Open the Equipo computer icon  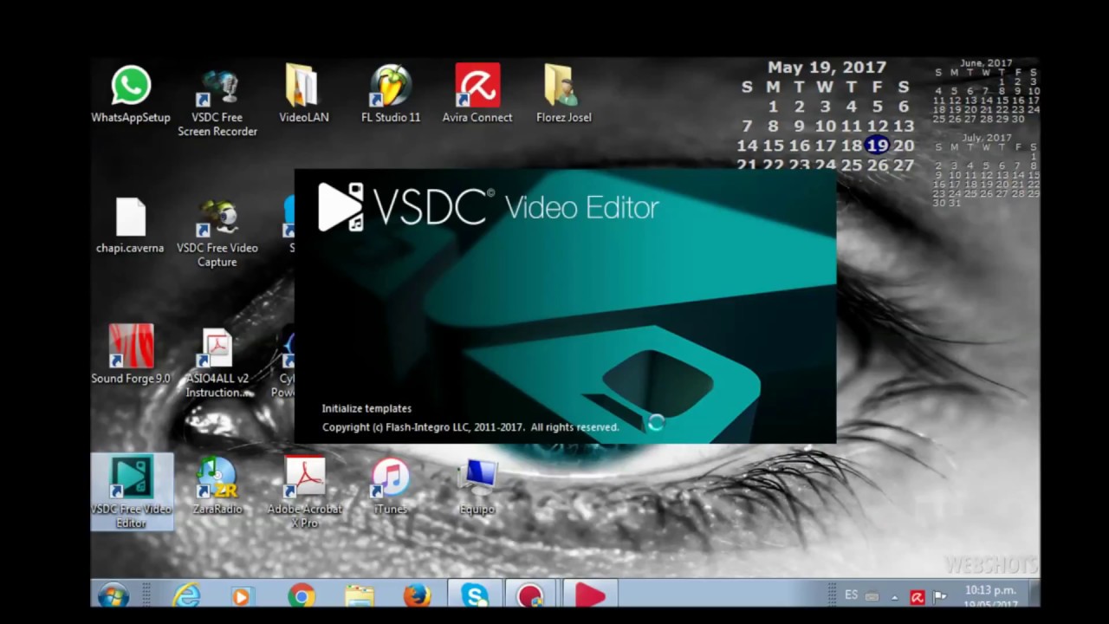[477, 486]
